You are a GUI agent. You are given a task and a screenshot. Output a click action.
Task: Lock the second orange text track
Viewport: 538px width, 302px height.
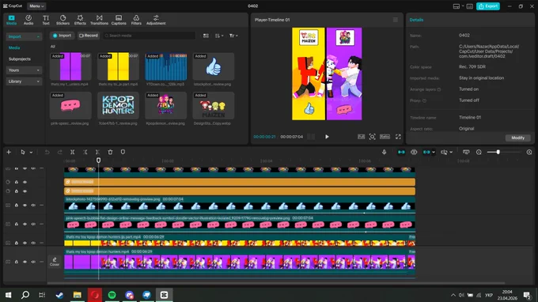(16, 191)
